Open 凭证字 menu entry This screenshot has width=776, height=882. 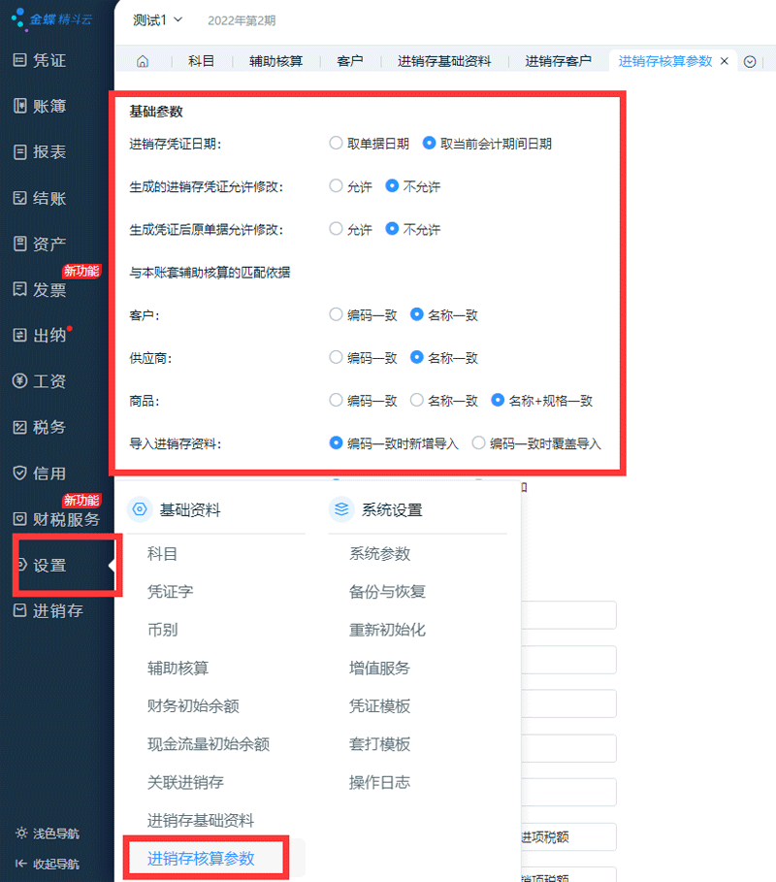point(171,592)
